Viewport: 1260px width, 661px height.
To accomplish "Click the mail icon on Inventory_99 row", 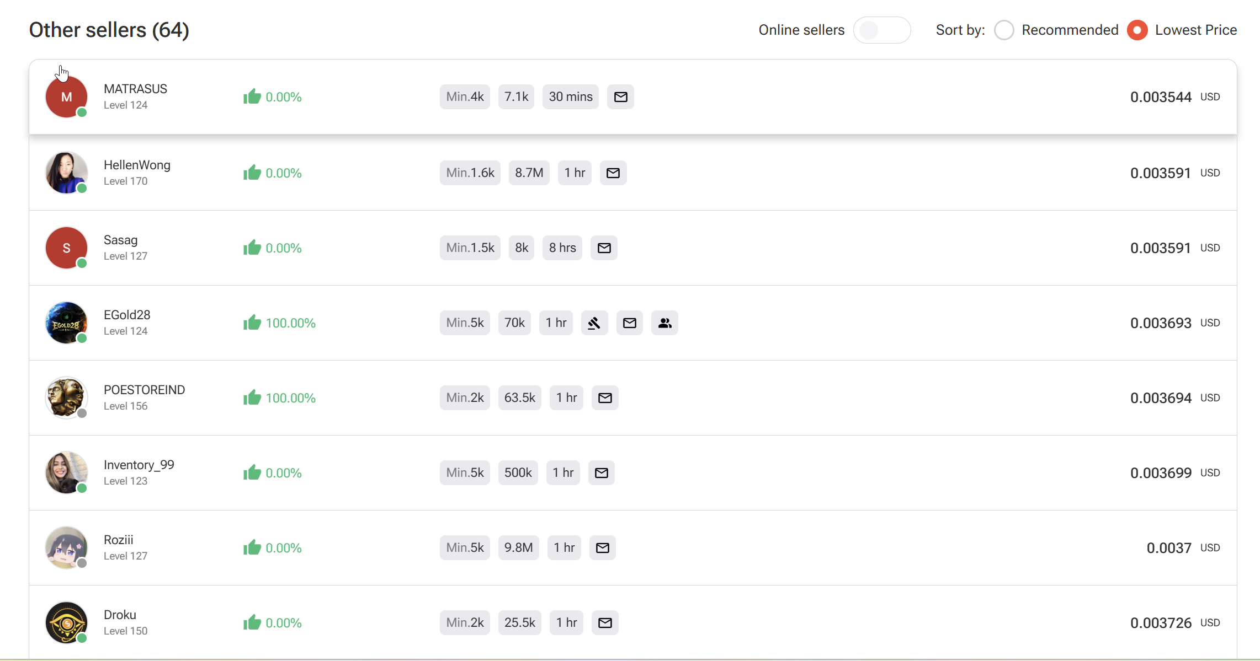I will tap(601, 473).
